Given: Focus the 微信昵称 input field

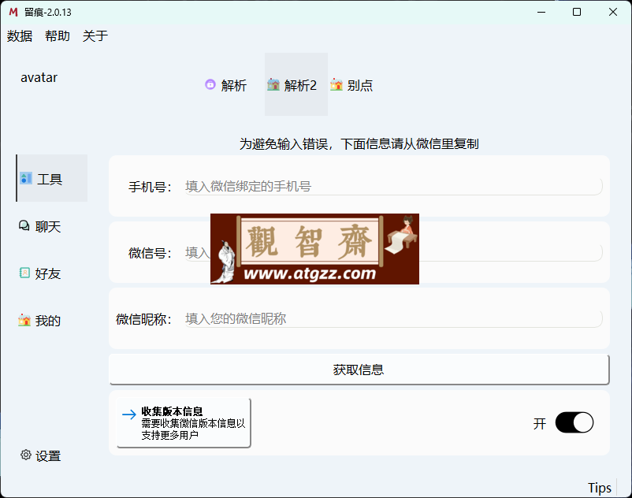Looking at the screenshot, I should 393,318.
